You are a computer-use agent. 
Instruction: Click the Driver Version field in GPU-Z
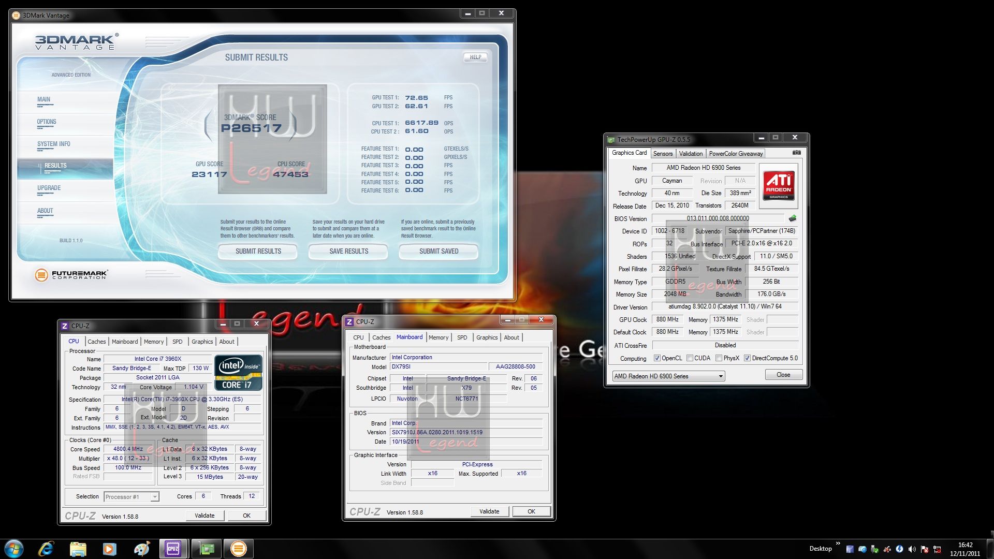(725, 307)
